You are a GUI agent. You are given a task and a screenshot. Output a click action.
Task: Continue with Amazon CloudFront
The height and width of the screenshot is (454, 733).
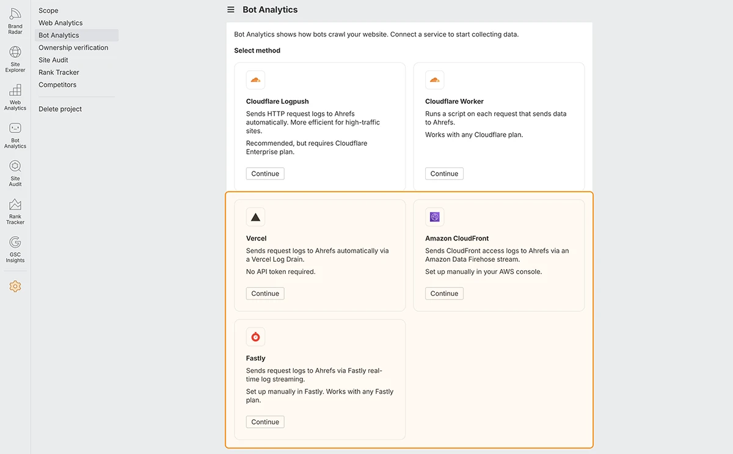point(444,294)
